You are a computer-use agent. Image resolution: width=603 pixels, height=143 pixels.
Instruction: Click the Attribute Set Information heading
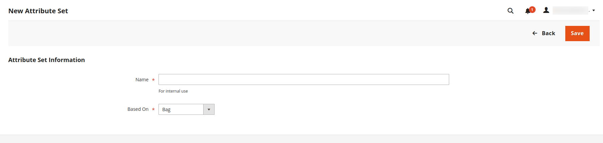(x=46, y=60)
